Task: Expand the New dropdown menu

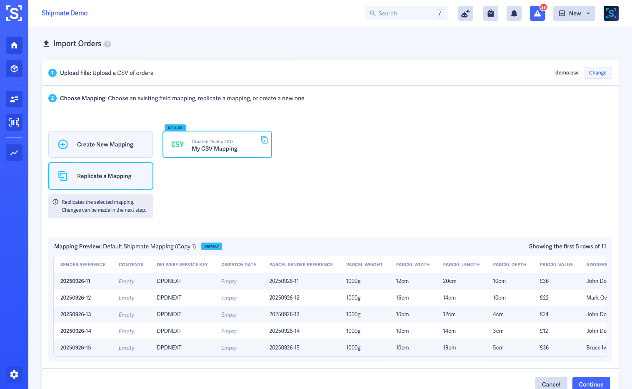Action: click(574, 13)
